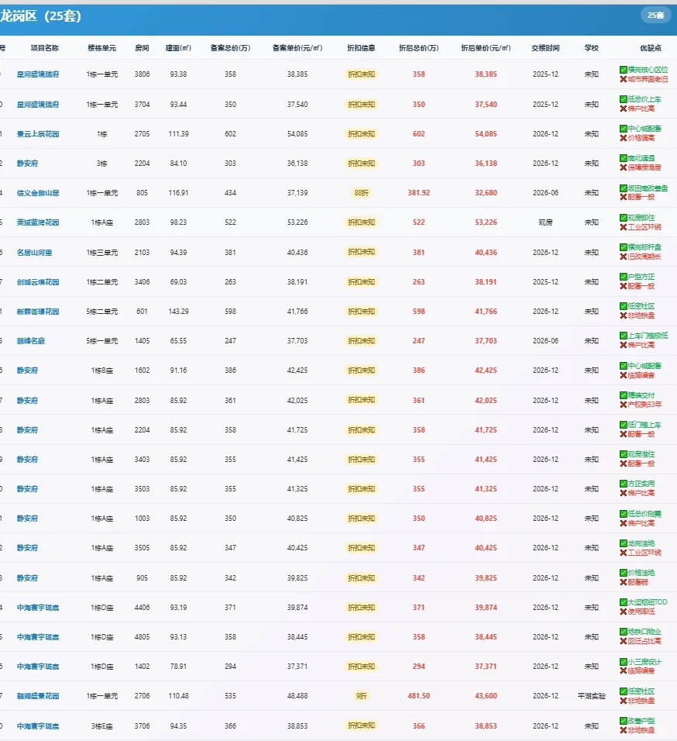Open 名居山河里 project link
The width and height of the screenshot is (677, 741).
coord(34,253)
